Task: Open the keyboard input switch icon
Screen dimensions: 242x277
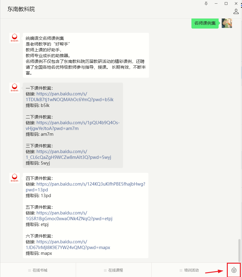Action: 234,270
